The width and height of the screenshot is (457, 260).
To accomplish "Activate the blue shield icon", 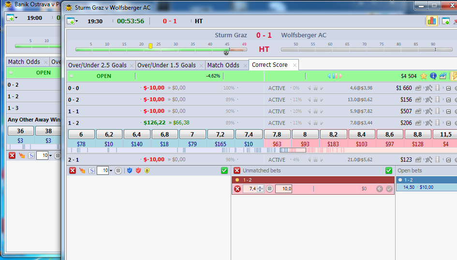I will click(130, 170).
